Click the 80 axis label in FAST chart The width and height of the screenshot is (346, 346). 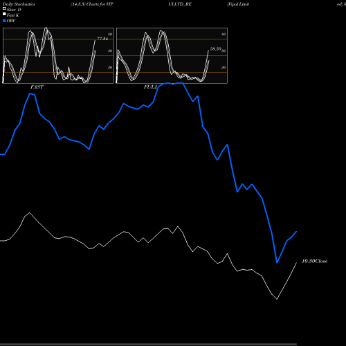point(110,35)
